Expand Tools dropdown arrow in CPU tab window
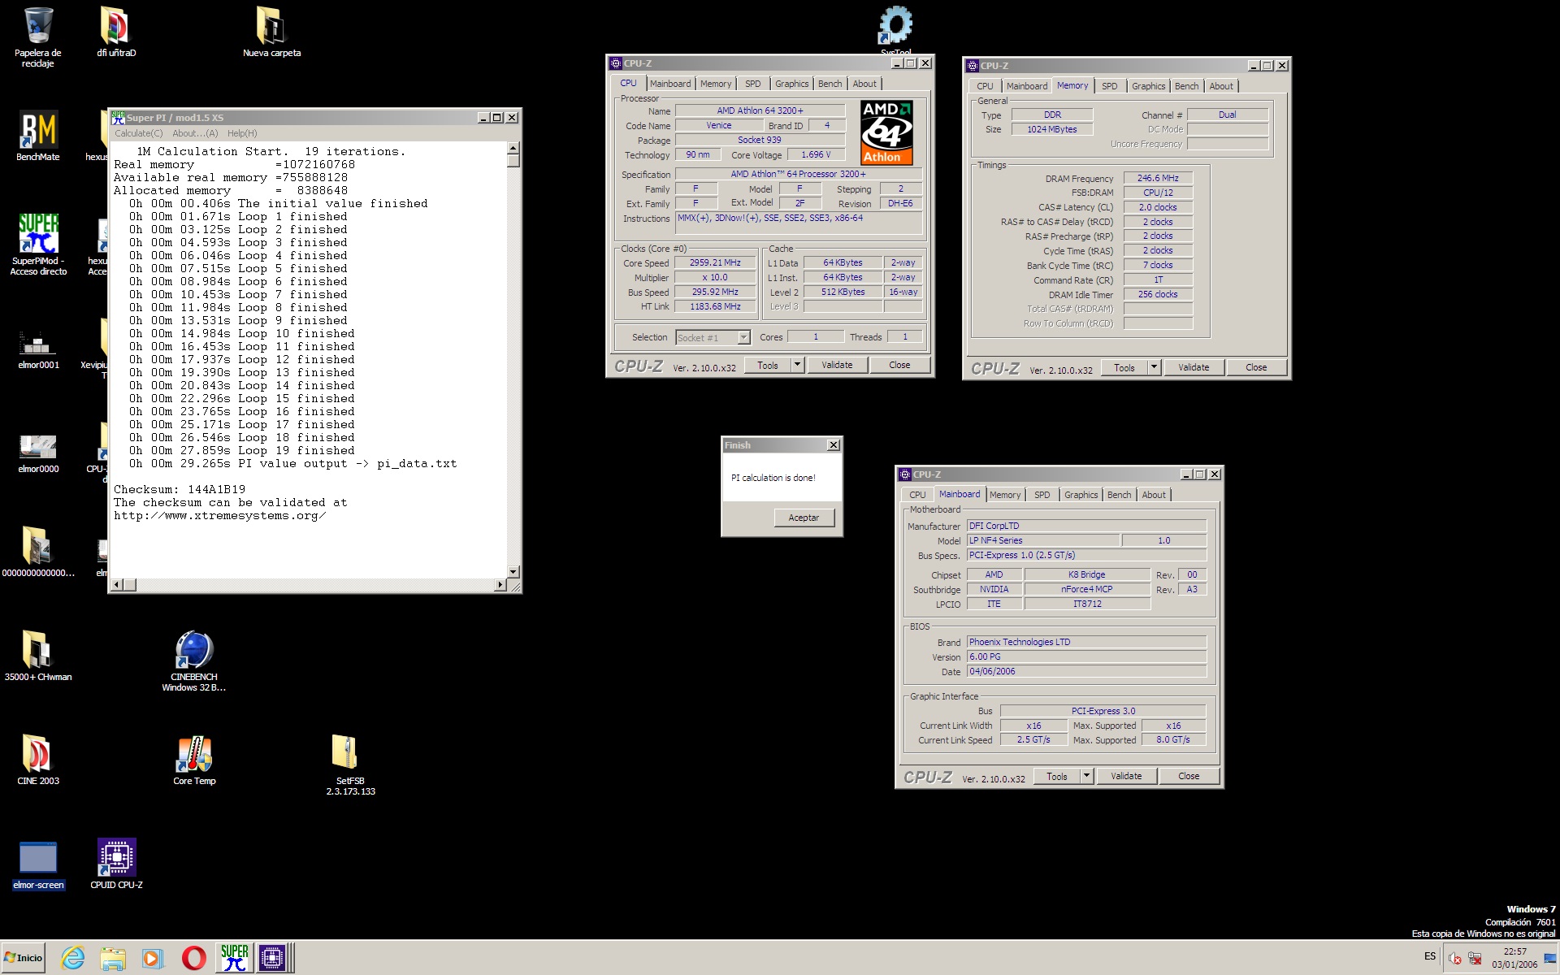 pos(797,365)
